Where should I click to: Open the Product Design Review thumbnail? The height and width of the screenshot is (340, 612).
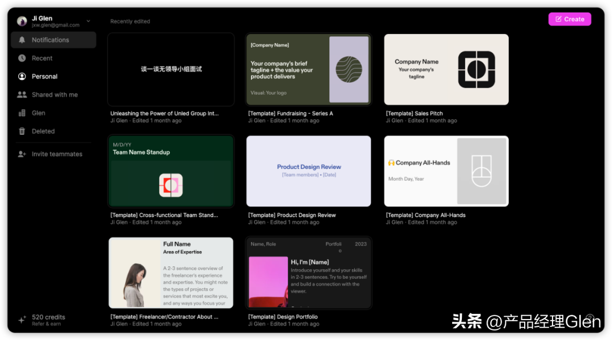[308, 171]
